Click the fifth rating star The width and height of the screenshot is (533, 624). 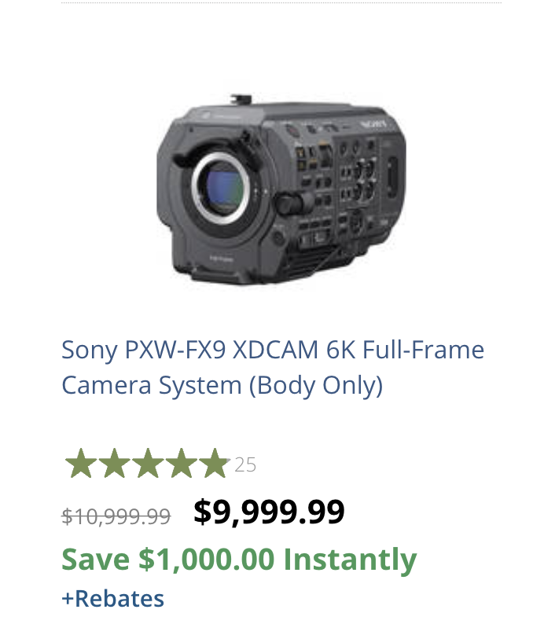[x=215, y=463]
